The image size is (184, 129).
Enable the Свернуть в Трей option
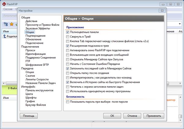point(67,36)
